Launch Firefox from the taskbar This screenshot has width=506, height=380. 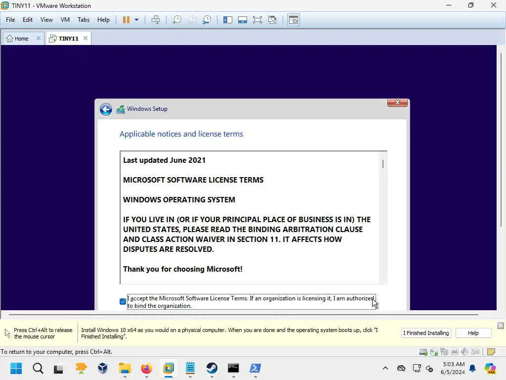[146, 368]
